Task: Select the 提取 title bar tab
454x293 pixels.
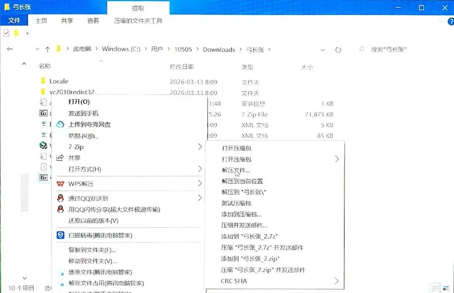Action: click(138, 8)
